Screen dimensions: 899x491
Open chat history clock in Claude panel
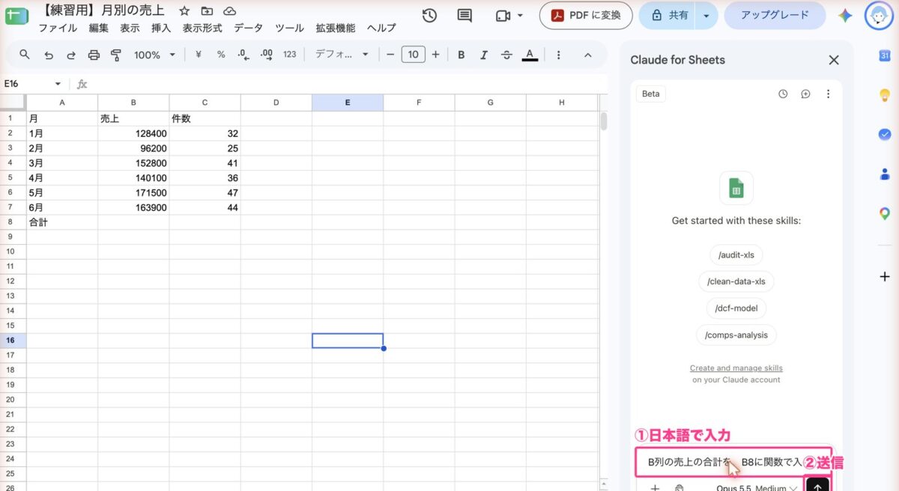pyautogui.click(x=783, y=94)
